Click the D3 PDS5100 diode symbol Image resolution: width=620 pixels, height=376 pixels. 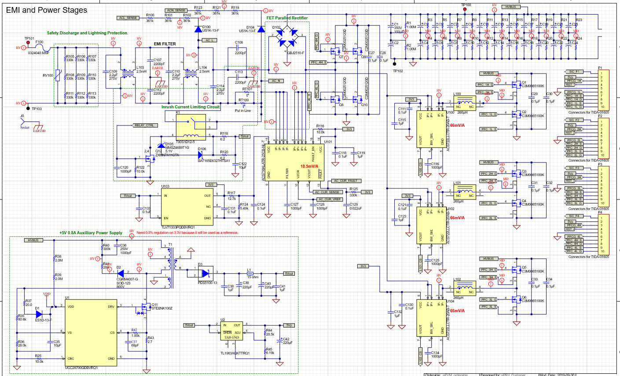pyautogui.click(x=205, y=272)
